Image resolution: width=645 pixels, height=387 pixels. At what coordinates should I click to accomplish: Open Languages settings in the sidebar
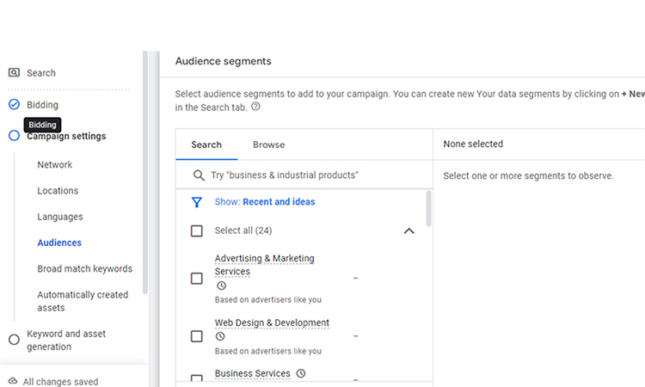(x=60, y=217)
